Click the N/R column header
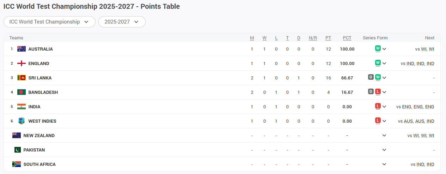The image size is (446, 174). 313,38
